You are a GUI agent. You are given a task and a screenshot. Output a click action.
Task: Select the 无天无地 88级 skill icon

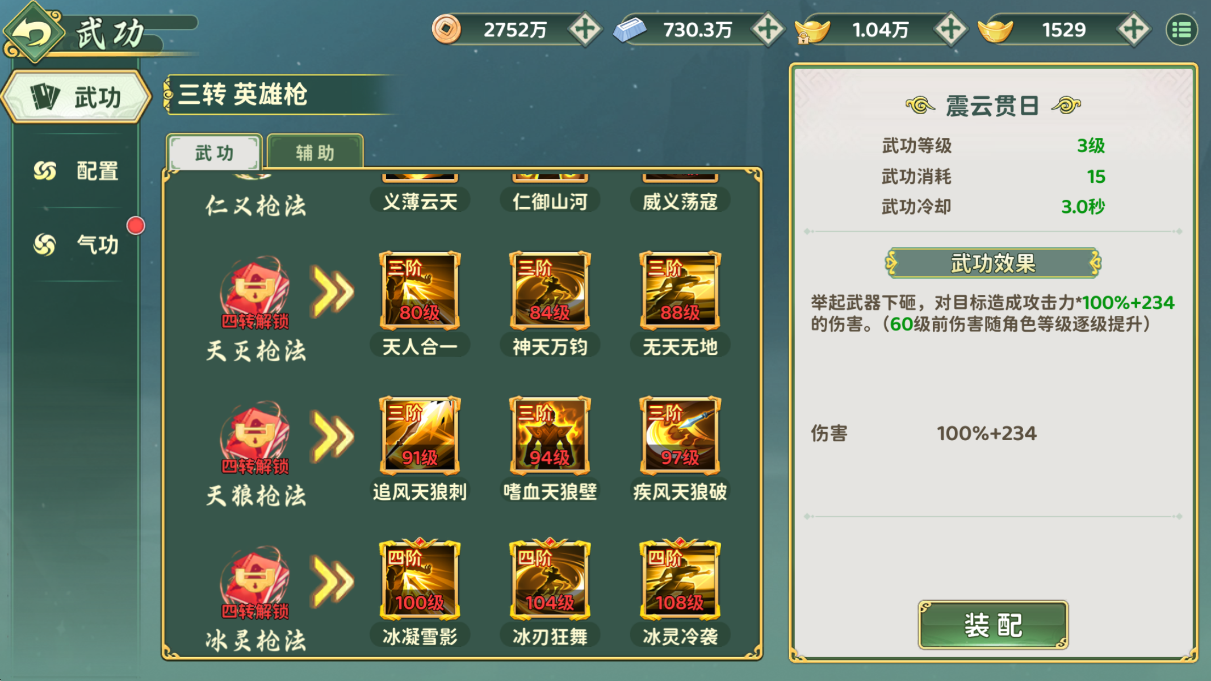(x=680, y=290)
